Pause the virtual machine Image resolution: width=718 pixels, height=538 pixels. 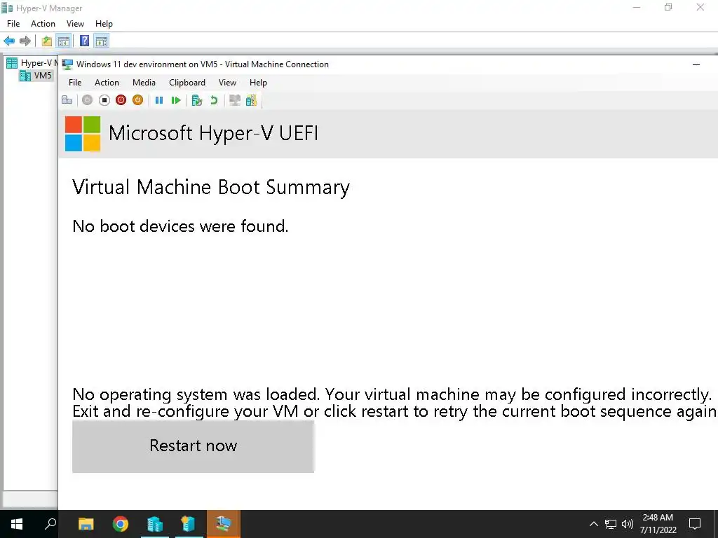[x=159, y=100]
